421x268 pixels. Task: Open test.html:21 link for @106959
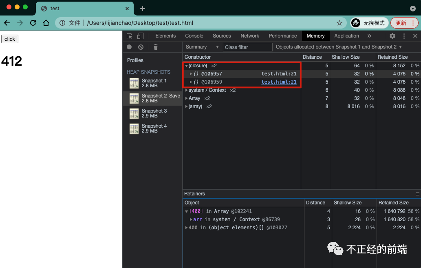pos(279,82)
